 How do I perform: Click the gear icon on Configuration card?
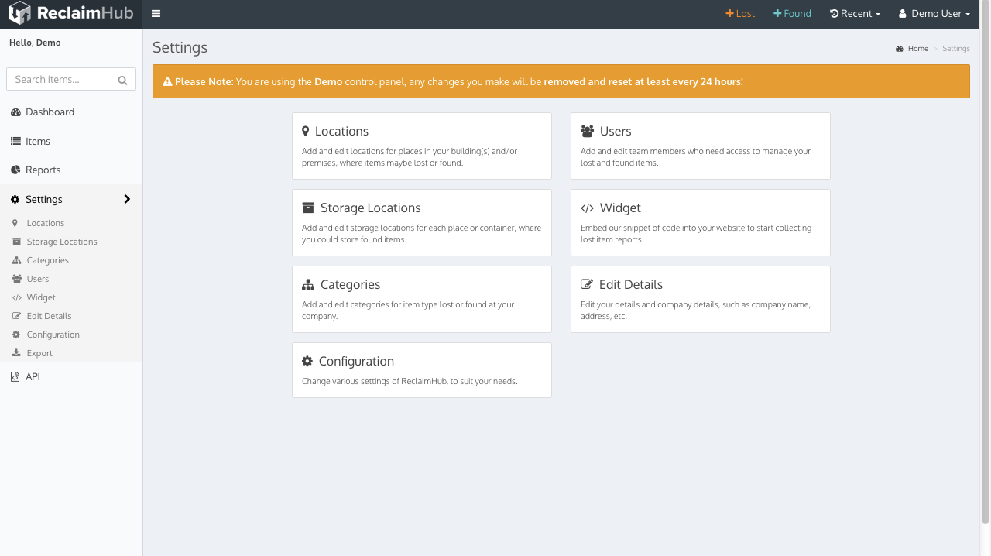point(307,361)
